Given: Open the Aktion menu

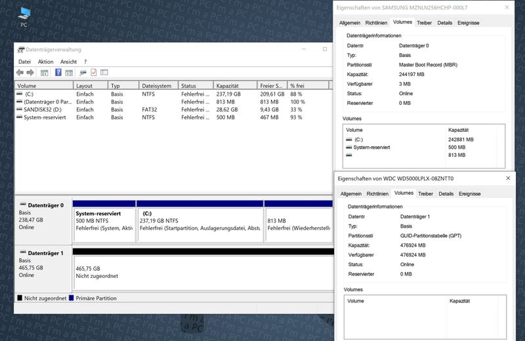Looking at the screenshot, I should point(45,62).
